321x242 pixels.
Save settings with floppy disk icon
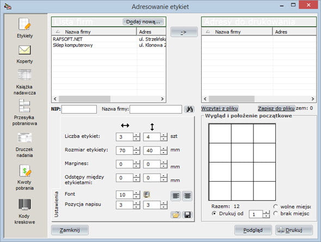pos(187,215)
